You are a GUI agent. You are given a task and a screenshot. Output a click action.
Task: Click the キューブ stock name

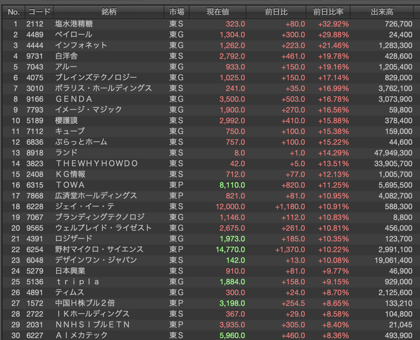click(x=70, y=131)
